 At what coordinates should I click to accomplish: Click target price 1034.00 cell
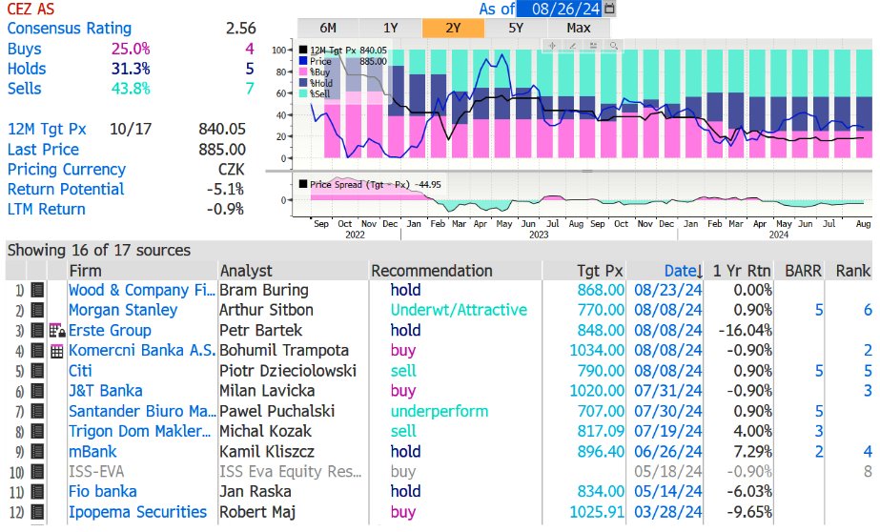597,351
